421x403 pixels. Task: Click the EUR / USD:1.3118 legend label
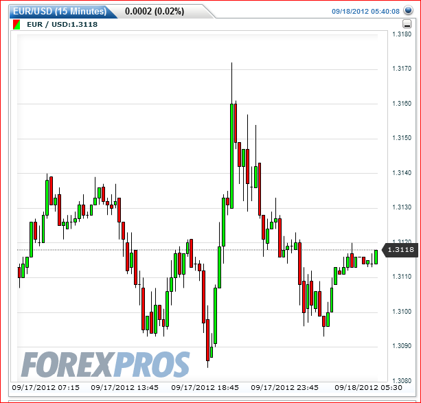(x=62, y=25)
